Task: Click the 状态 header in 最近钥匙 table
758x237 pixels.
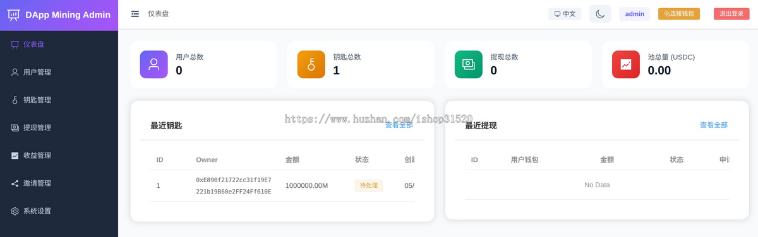Action: coord(362,160)
